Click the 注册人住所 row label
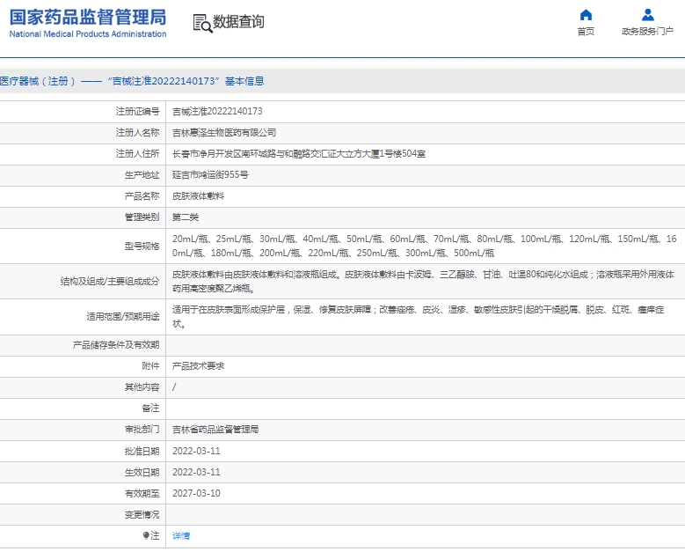This screenshot has height=552, width=685. [x=137, y=153]
